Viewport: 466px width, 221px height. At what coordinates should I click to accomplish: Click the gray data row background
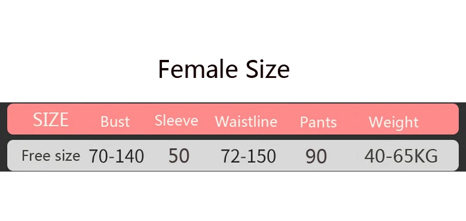coord(233,155)
